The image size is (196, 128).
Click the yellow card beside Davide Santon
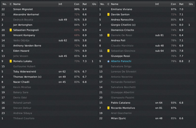(108, 15)
